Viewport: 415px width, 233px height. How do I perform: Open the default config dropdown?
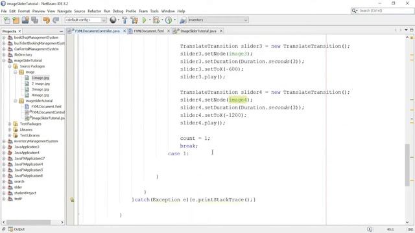pyautogui.click(x=104, y=20)
